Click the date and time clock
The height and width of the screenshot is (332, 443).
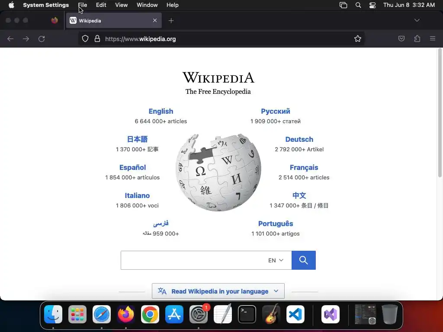(x=409, y=5)
